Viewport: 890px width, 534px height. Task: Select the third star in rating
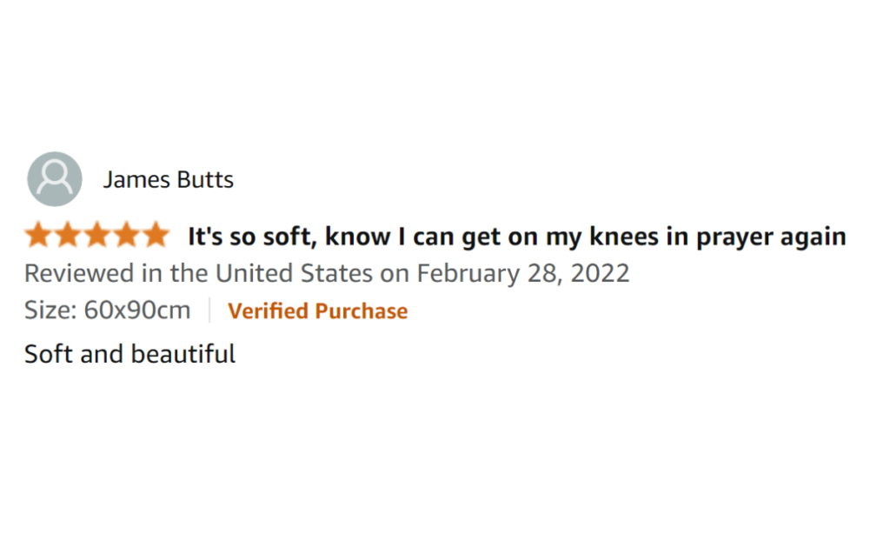(x=97, y=236)
